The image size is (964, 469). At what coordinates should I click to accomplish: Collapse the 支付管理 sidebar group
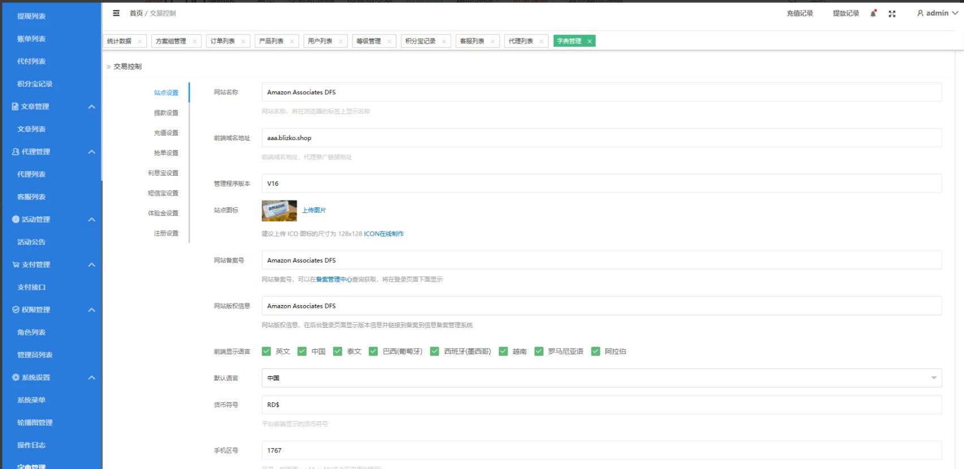92,265
